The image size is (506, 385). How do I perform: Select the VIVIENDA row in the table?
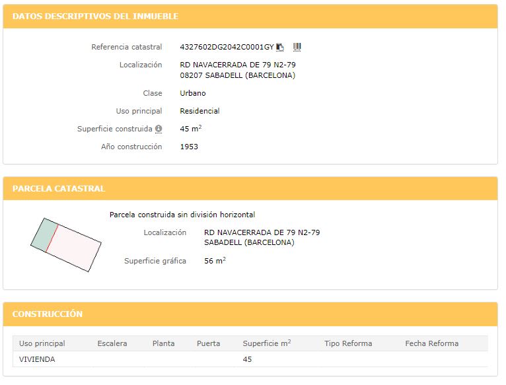click(x=38, y=359)
